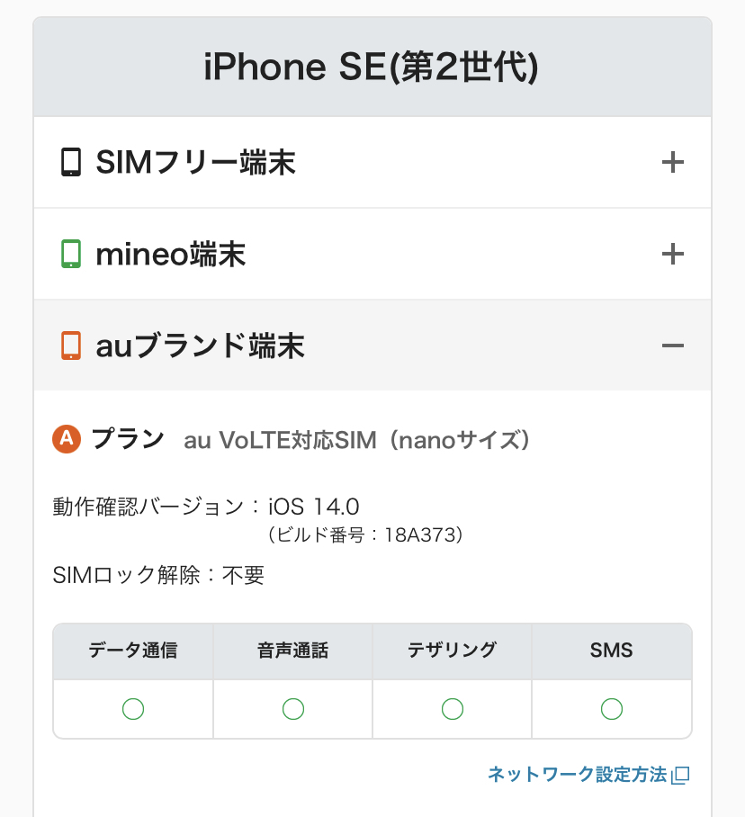745x817 pixels.
Task: Click the orange au brand phone icon
Action: click(x=71, y=346)
